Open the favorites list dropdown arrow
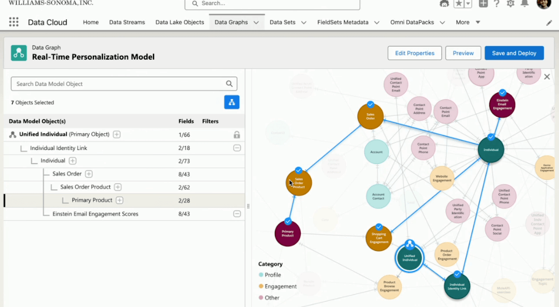559x307 pixels. 469,4
